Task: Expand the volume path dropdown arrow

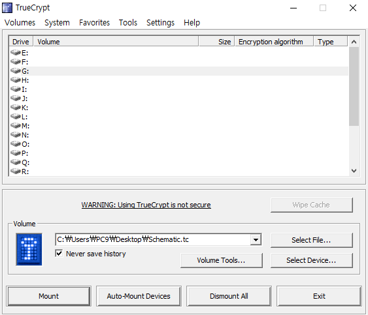Action: tap(256, 239)
